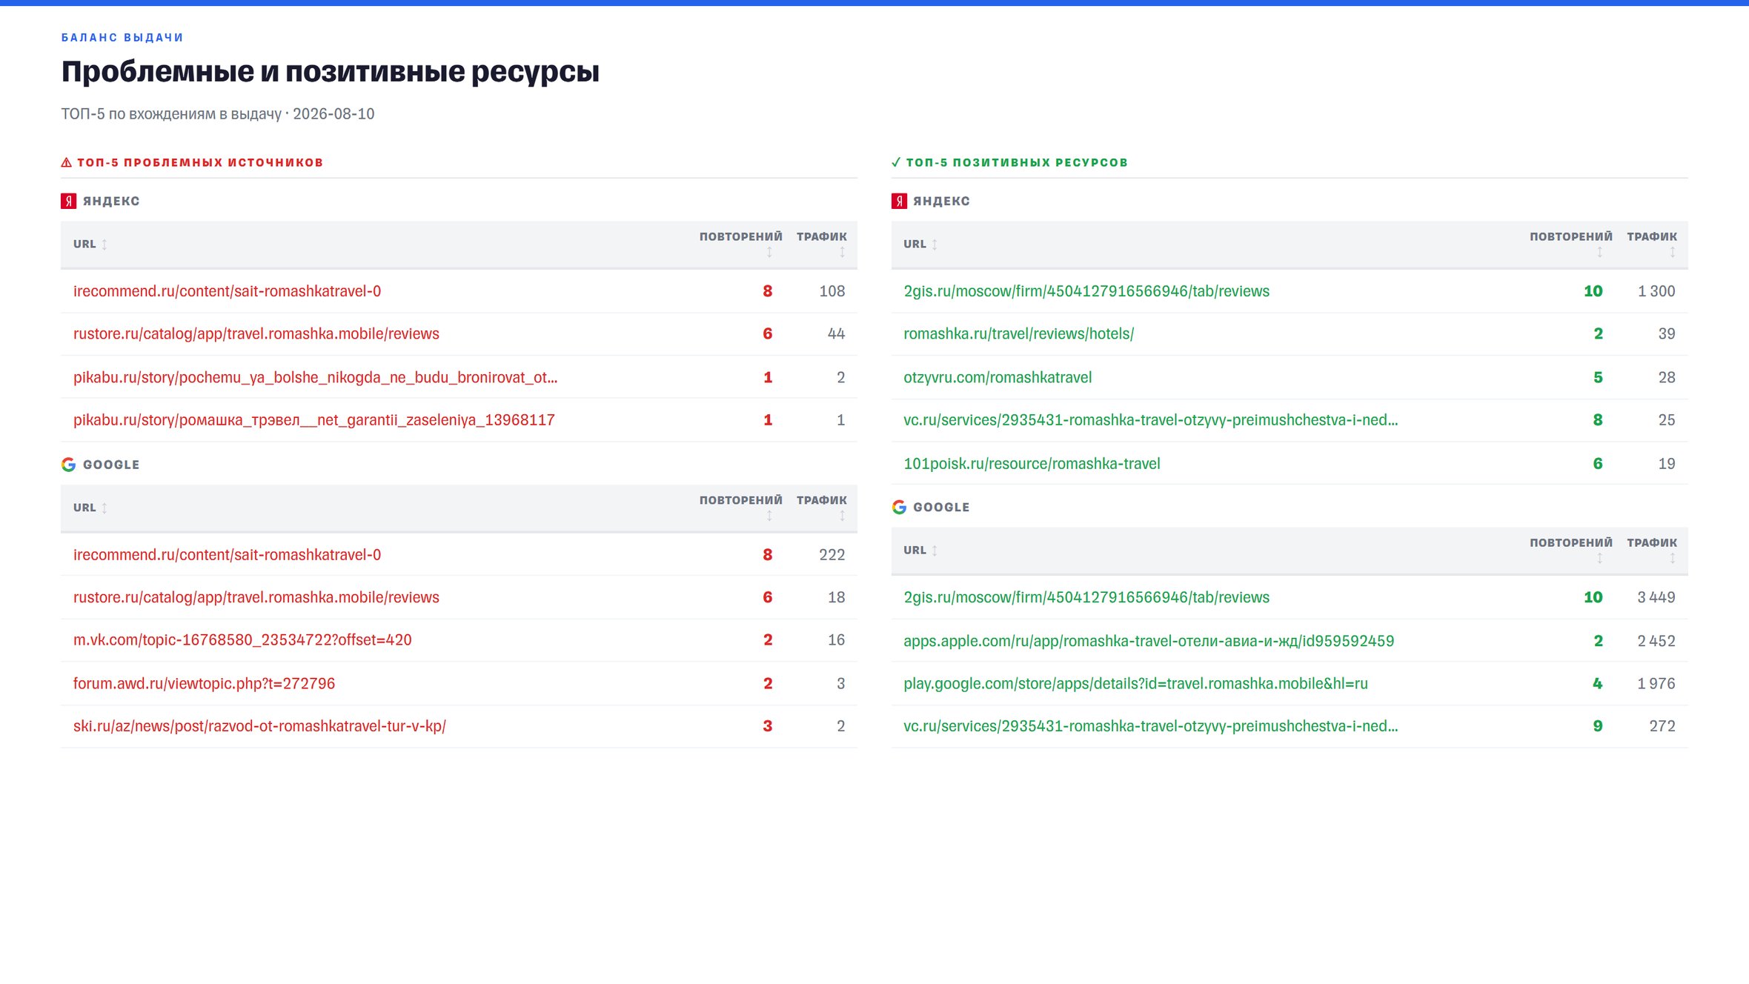
Task: Open the apps.apple.com romashka-travel app link
Action: click(x=1149, y=641)
